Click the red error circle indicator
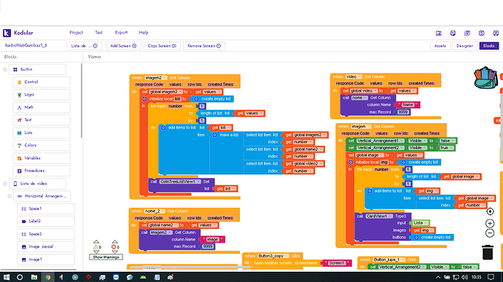Screen dimensions: 503x282 114,247
